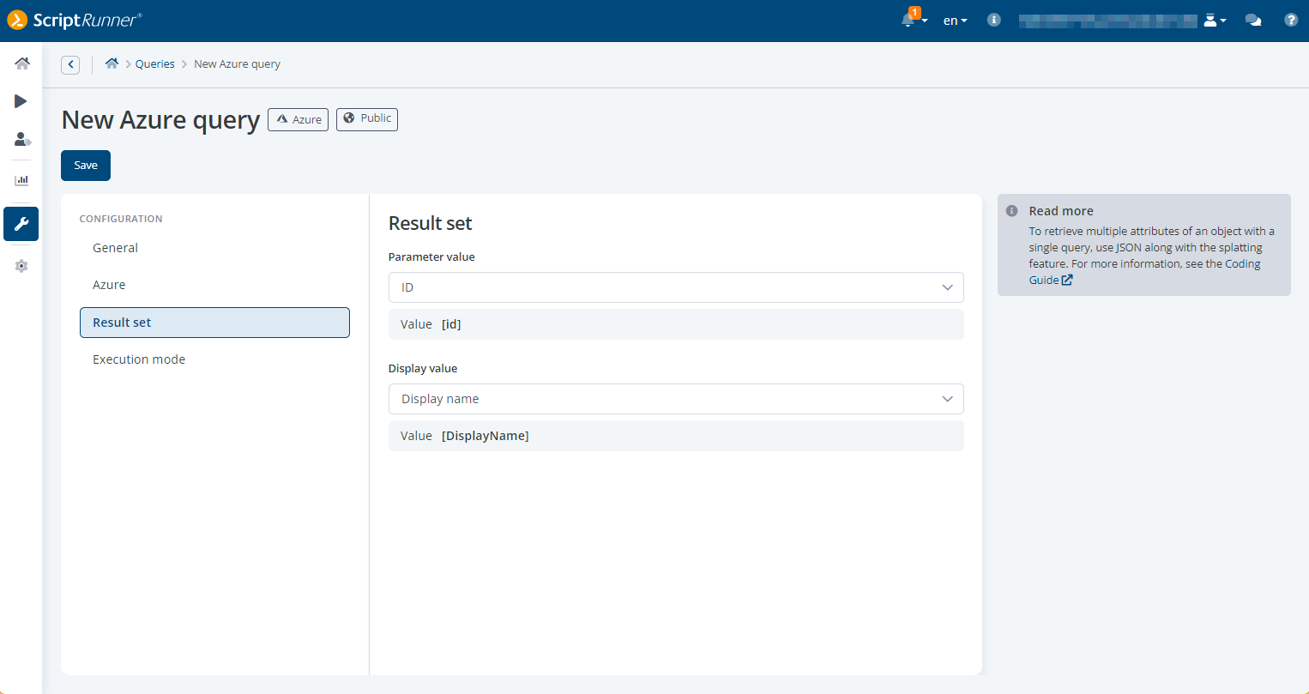This screenshot has width=1309, height=694.
Task: Expand the Parameter value ID dropdown
Action: (x=676, y=287)
